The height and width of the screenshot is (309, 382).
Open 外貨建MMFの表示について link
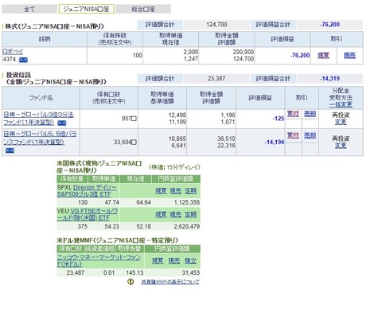[x=170, y=282]
